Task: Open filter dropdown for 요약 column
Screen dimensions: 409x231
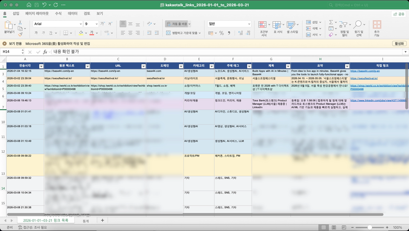Action: (347, 66)
